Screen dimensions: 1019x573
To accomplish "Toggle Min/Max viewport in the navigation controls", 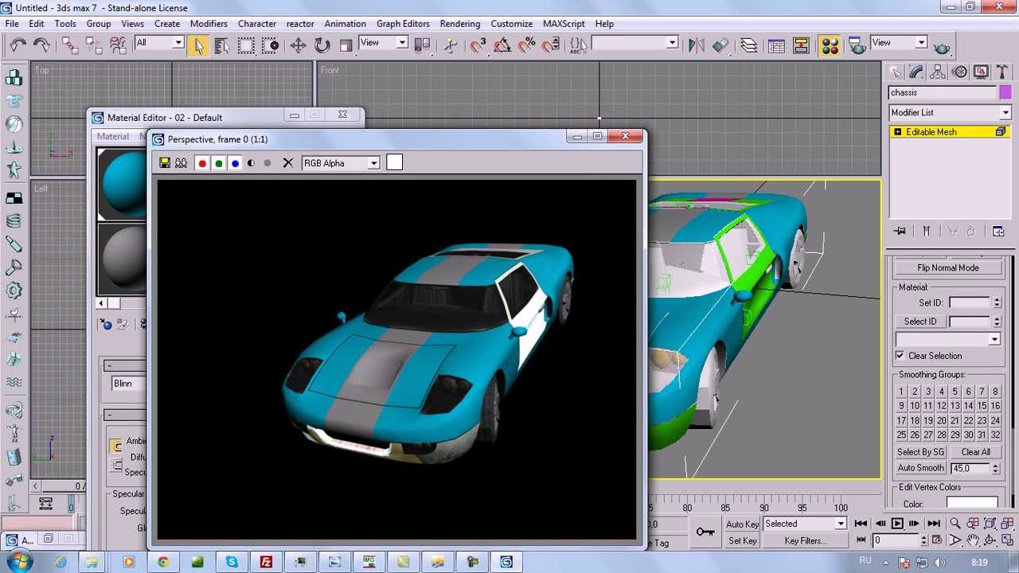I will (x=1007, y=540).
